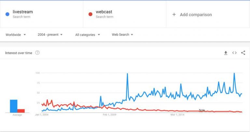Click the blue livestream color dot
The width and height of the screenshot is (250, 132).
[7, 14]
